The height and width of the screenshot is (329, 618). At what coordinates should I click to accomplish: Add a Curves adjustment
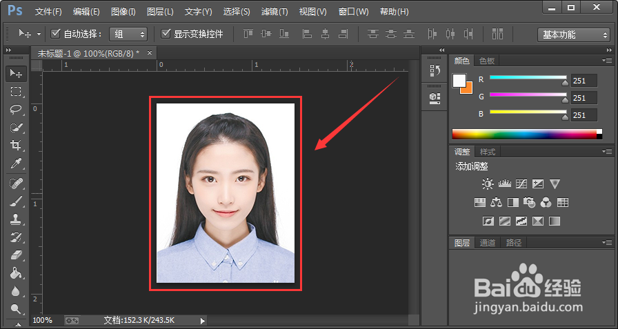[x=521, y=183]
